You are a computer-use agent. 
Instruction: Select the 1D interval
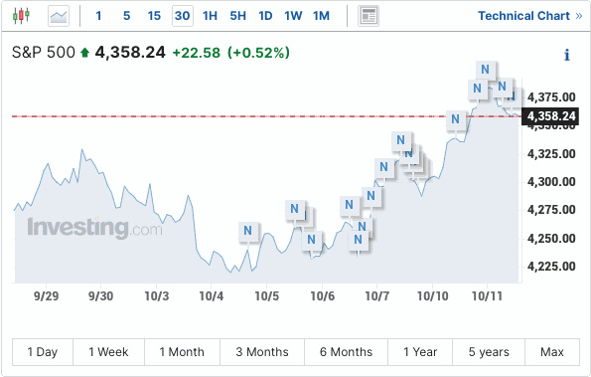point(265,16)
